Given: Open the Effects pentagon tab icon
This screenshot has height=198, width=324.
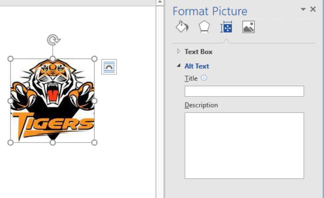Looking at the screenshot, I should 204,27.
